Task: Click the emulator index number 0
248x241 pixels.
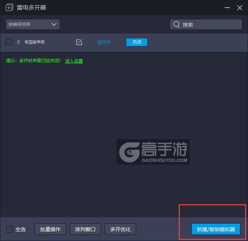Action: [x=18, y=42]
